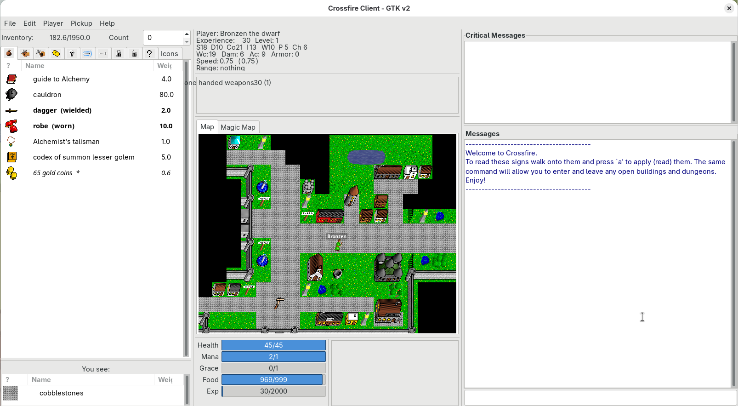Focus the command entry field below Messages
The image size is (738, 406).
click(x=600, y=398)
